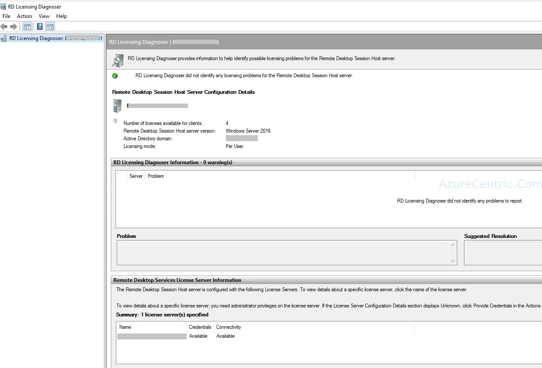Click 'RD Licensing Diagnoser Information - 0 warning(s)' heading
542x368 pixels.
[x=173, y=162]
